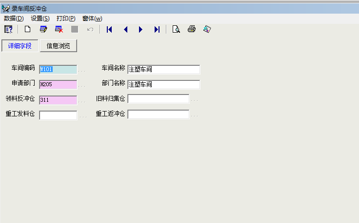Switch to the 信息浏览 tab
The width and height of the screenshot is (359, 223).
pyautogui.click(x=58, y=46)
